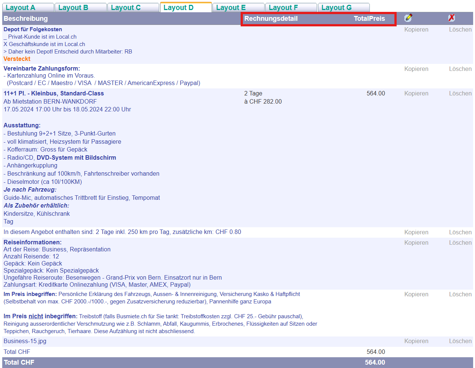Delete the 'In diesem Angebot enthalten' row
The width and height of the screenshot is (475, 368).
[460, 232]
